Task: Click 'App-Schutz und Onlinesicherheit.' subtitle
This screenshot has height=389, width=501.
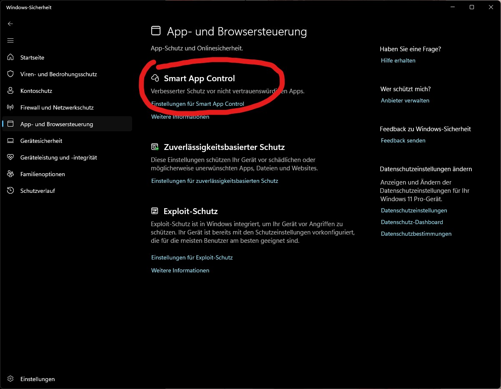Action: click(x=197, y=48)
